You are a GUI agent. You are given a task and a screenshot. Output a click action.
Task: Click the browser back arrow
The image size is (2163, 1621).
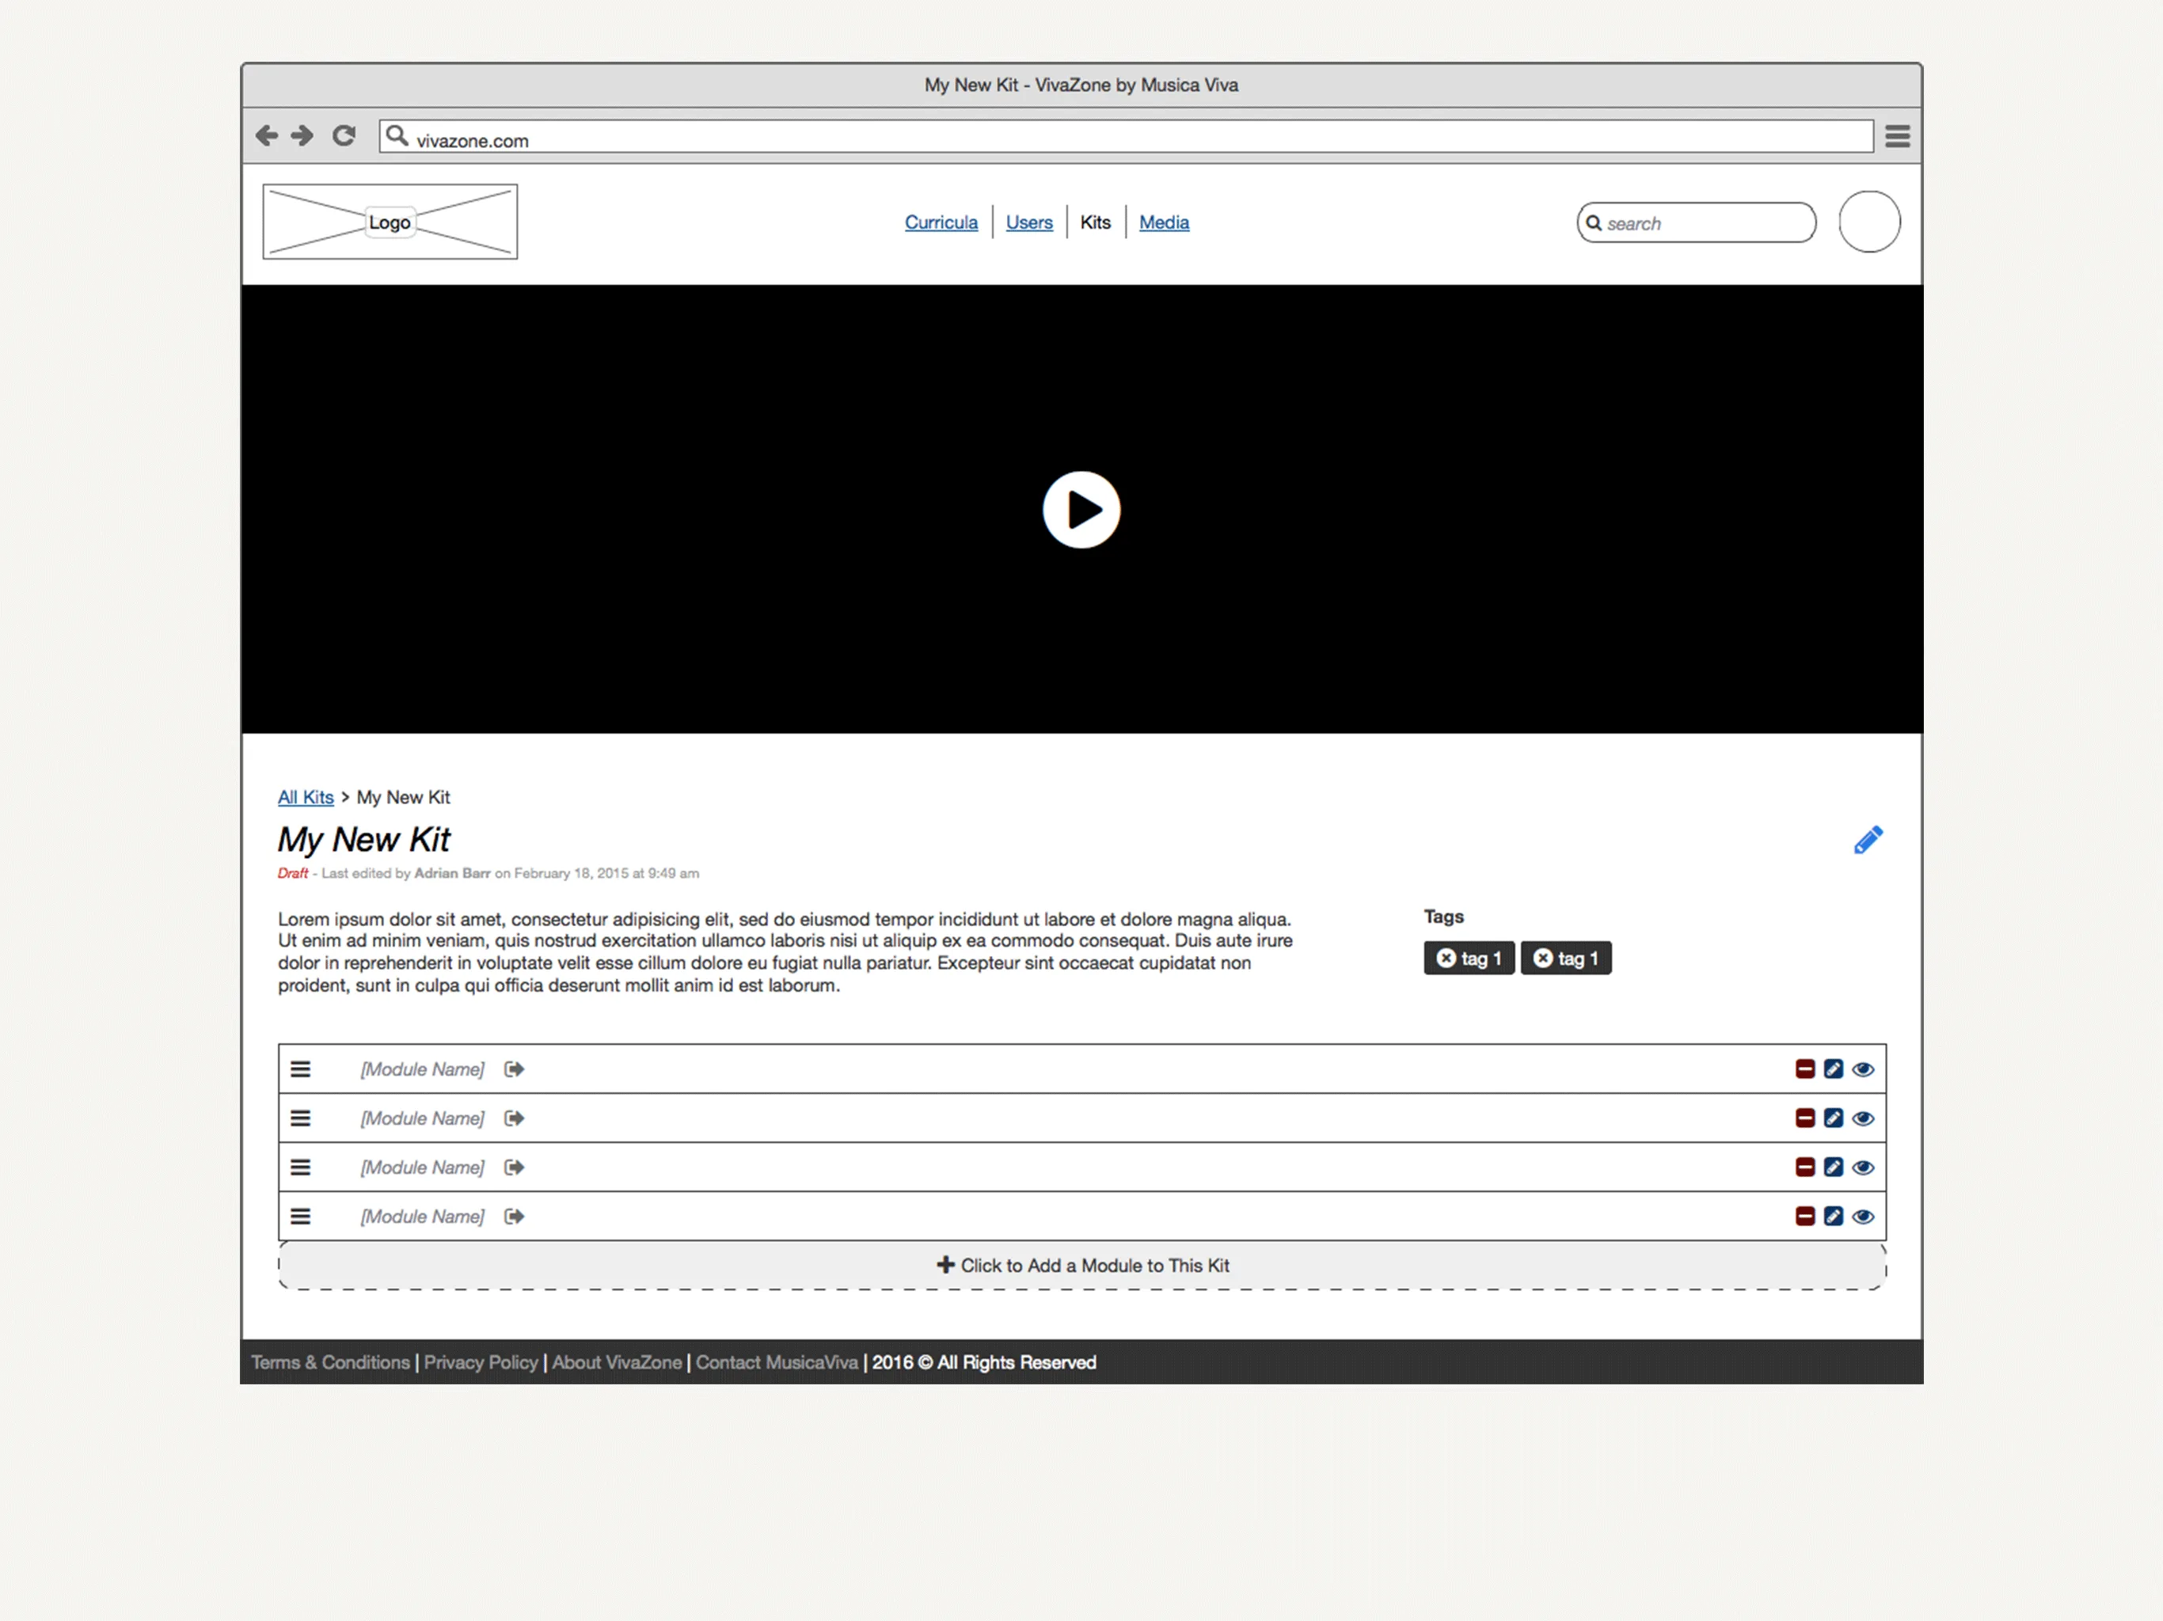click(x=266, y=135)
